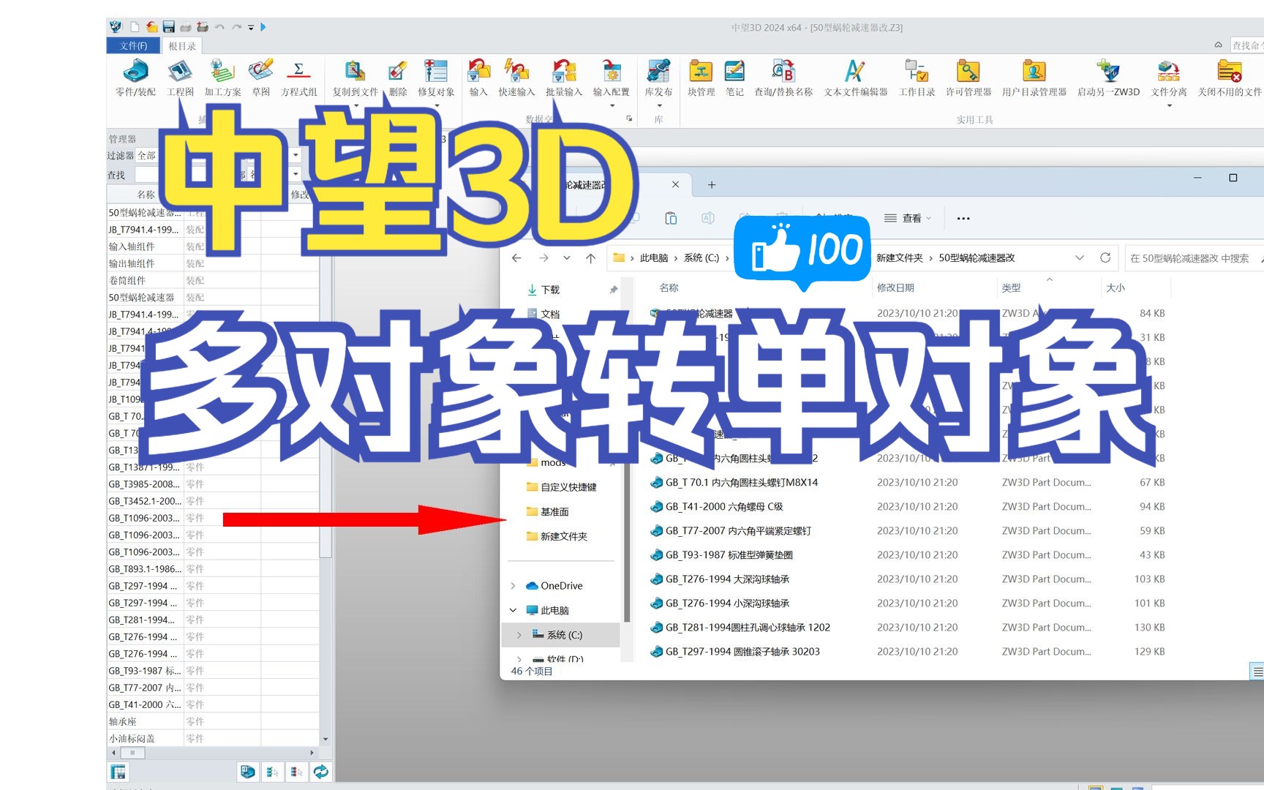Screen dimensions: 1264x790
Task: Click the 删除 delete icon
Action: point(398,78)
